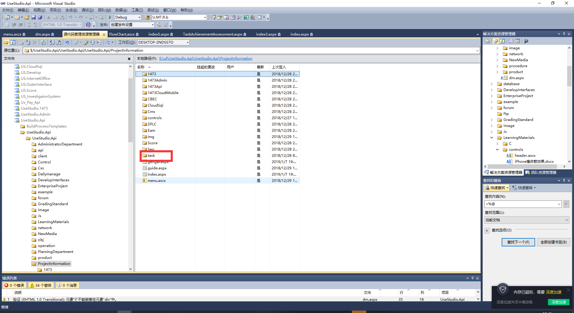Image resolution: width=574 pixels, height=313 pixels.
Task: Select header.ascx in Solution Explorer
Action: click(525, 156)
